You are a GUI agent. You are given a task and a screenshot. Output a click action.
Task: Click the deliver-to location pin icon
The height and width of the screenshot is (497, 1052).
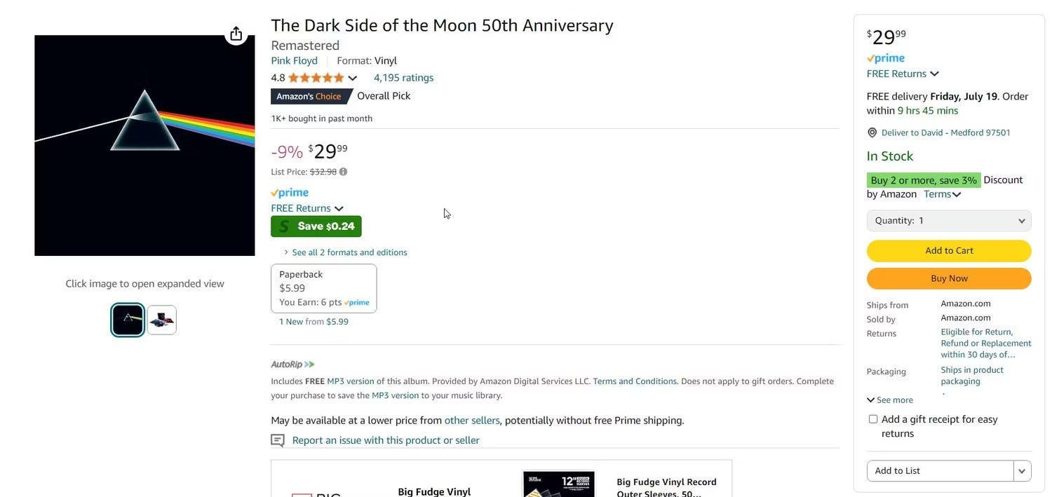tap(872, 132)
